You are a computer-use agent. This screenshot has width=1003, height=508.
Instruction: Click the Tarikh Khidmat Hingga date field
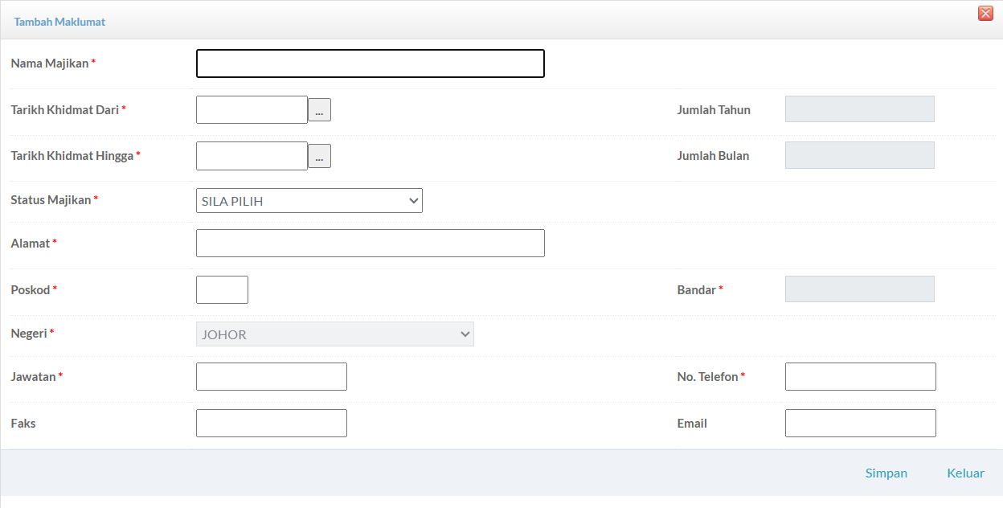coord(252,156)
